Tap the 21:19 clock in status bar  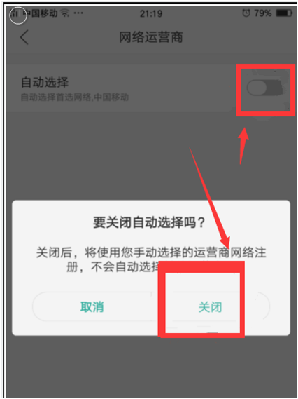pos(151,13)
